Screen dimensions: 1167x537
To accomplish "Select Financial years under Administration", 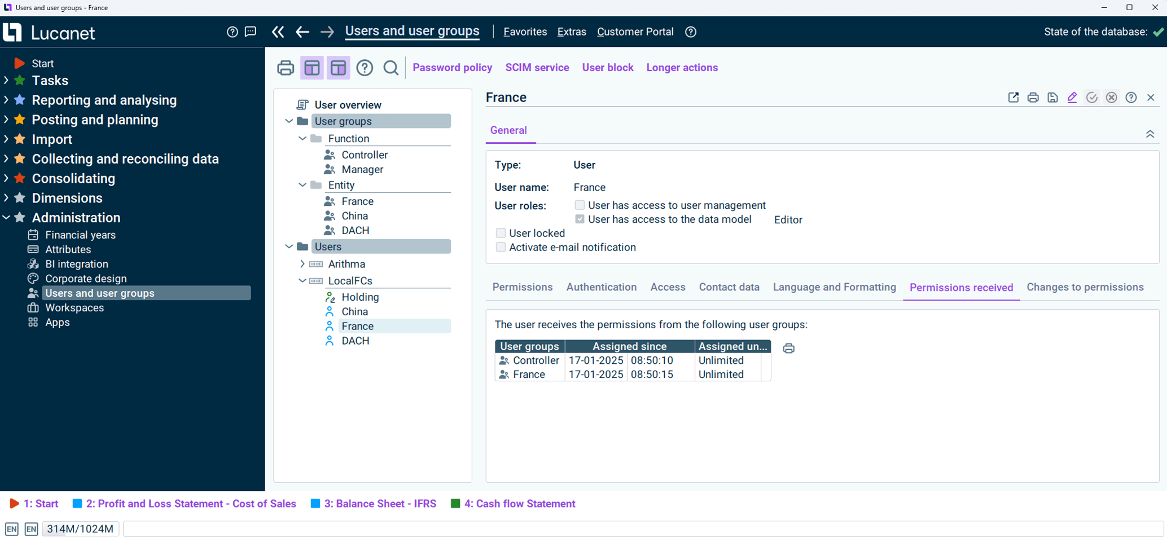I will 80,235.
